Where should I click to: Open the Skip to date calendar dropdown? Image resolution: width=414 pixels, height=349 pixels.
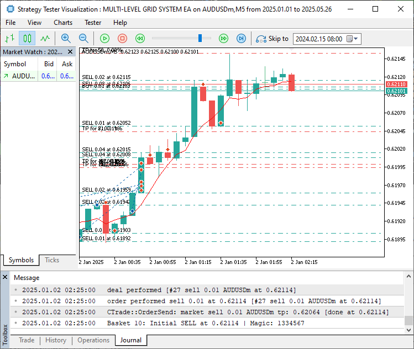(356, 39)
